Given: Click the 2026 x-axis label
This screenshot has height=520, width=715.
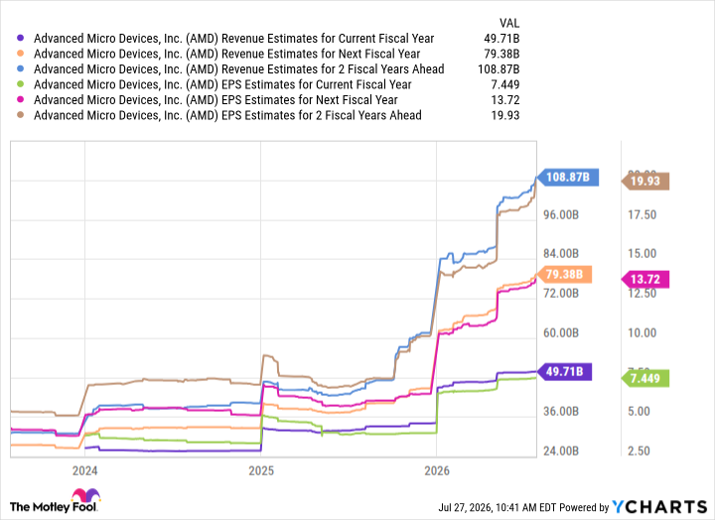Looking at the screenshot, I should [437, 470].
